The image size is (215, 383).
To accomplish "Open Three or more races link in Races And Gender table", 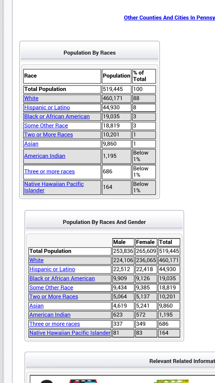I will [54, 324].
